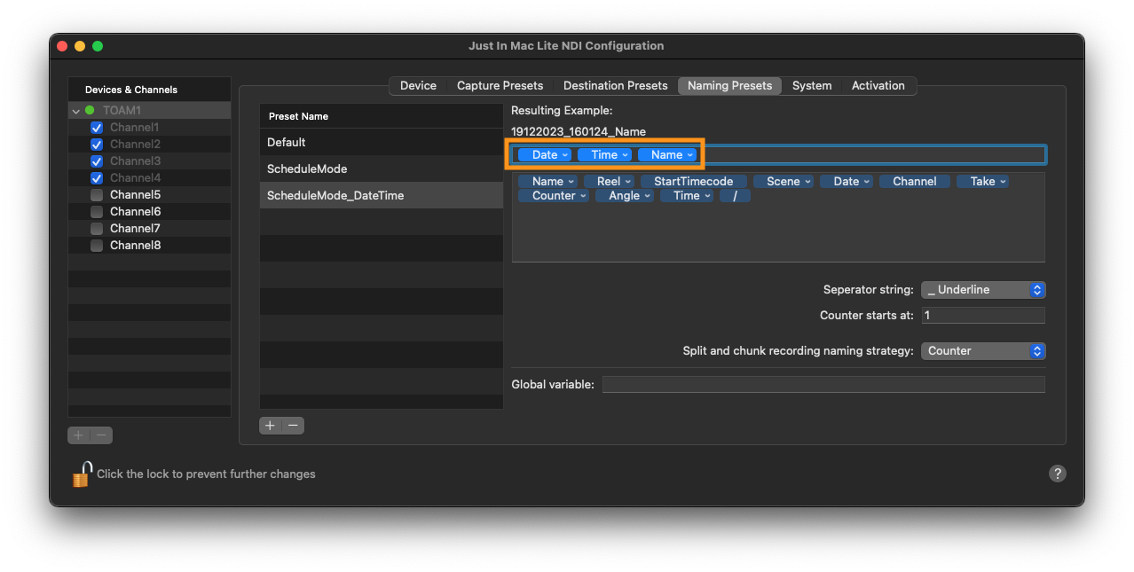Switch to the Device tab
Viewport: 1134px width, 572px height.
coord(418,86)
